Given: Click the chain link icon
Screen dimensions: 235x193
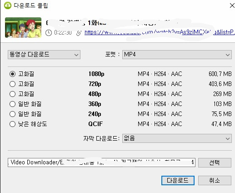Looking at the screenshot, I should (79, 33).
